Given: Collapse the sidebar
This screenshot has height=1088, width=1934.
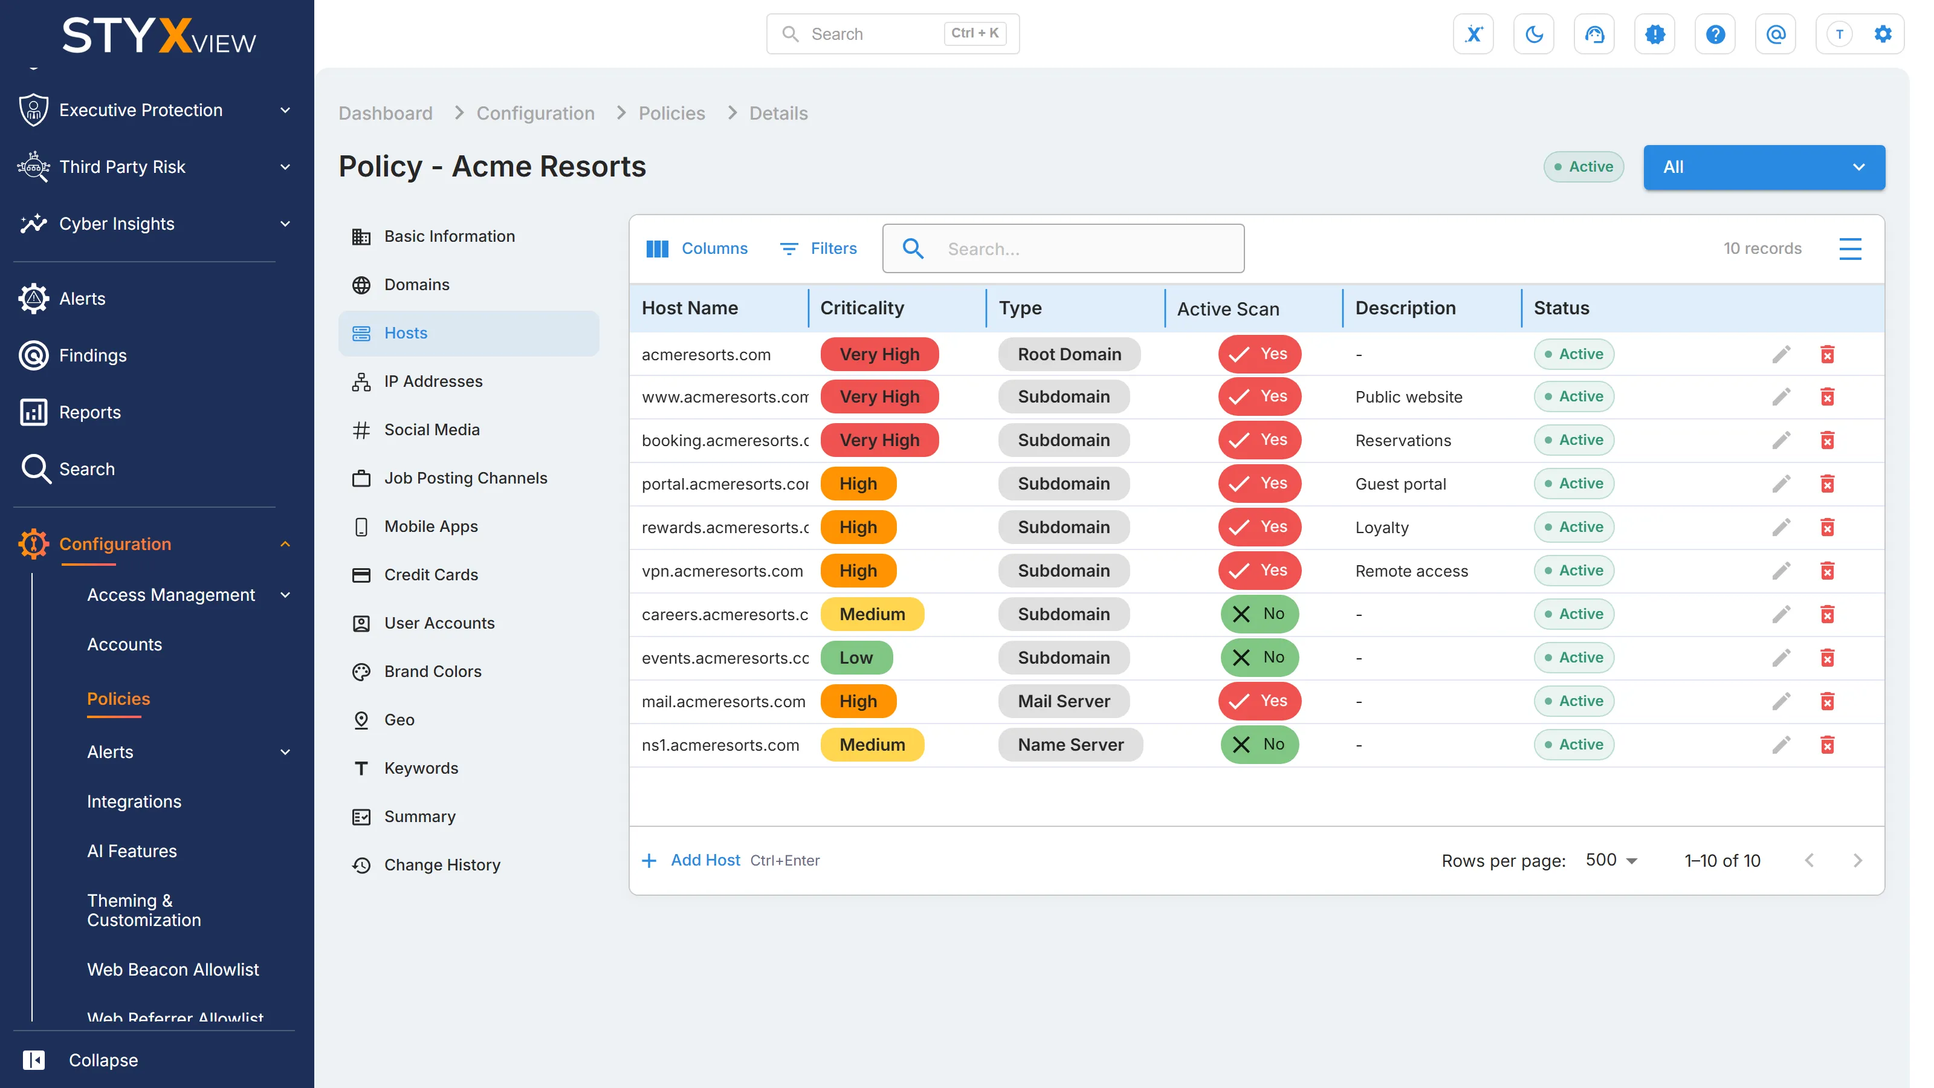Looking at the screenshot, I should [x=80, y=1060].
